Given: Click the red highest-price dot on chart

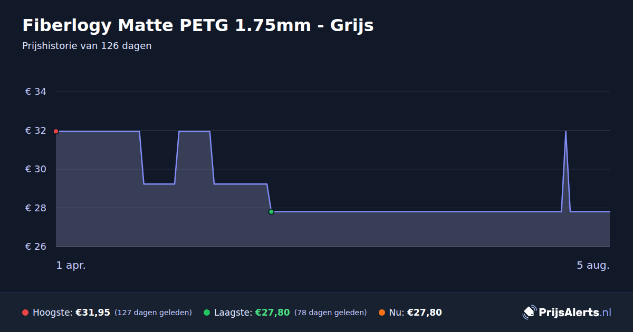Looking at the screenshot, I should click(56, 131).
